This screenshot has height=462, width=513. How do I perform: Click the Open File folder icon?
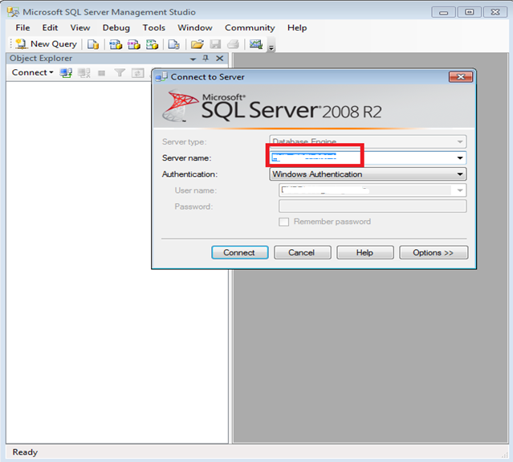pos(197,44)
